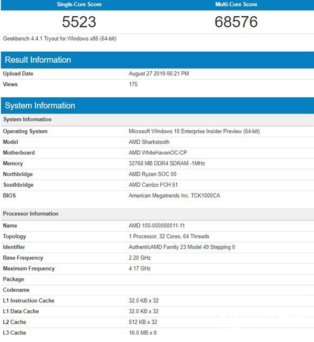Image resolution: width=314 pixels, height=342 pixels.
Task: Select the AuthenticAMD Family 23 Model 49 value
Action: [x=182, y=247]
